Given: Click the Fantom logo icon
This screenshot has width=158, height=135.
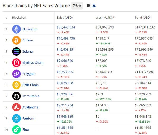Looking at the screenshot, I should point(16,118).
